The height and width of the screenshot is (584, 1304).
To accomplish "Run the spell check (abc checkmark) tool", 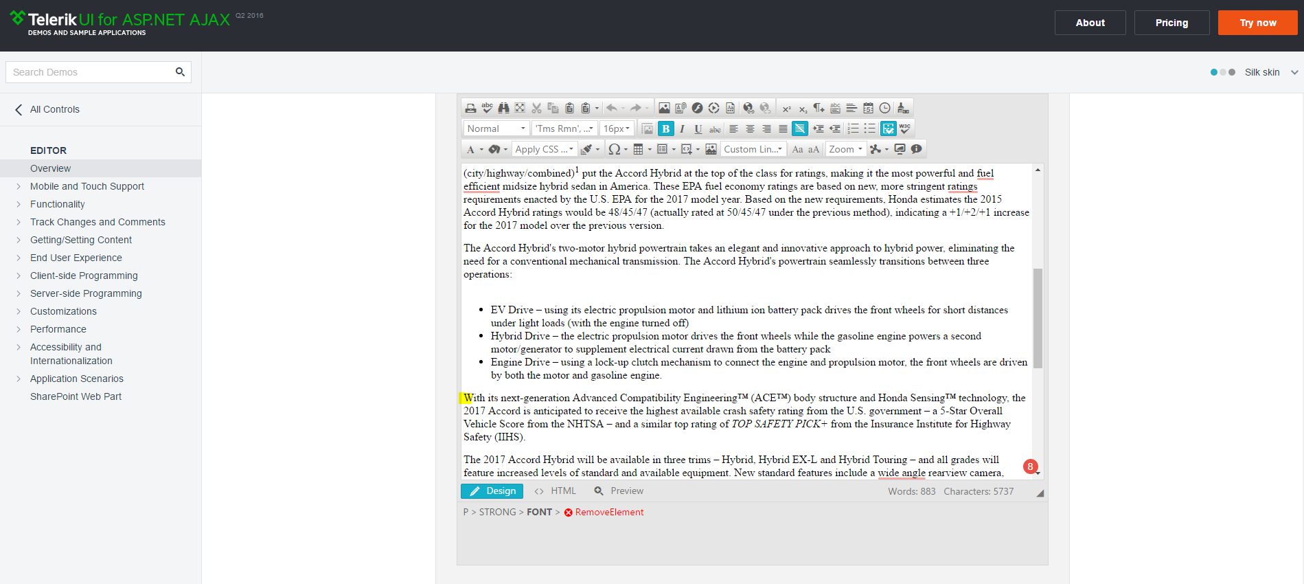I will [x=487, y=108].
